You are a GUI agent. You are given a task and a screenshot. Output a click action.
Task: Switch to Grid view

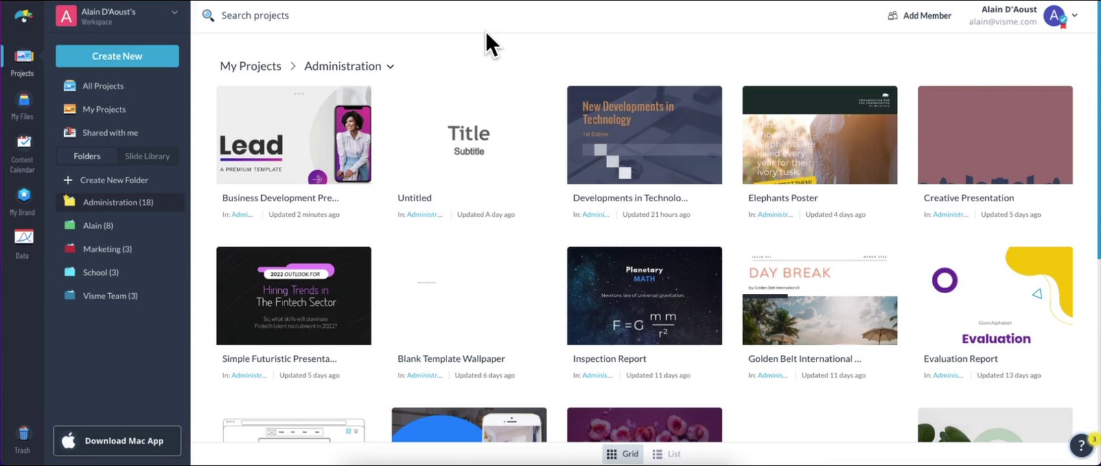(622, 454)
